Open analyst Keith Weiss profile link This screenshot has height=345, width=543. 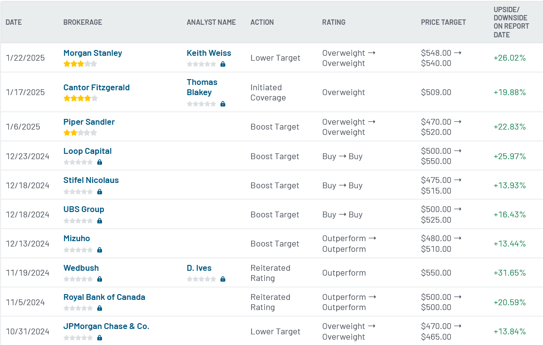[x=209, y=53]
